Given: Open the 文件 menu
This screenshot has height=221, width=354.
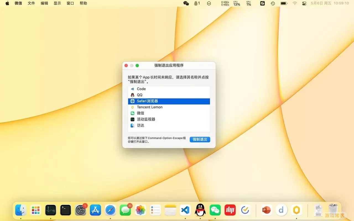Looking at the screenshot, I should 31,3.
